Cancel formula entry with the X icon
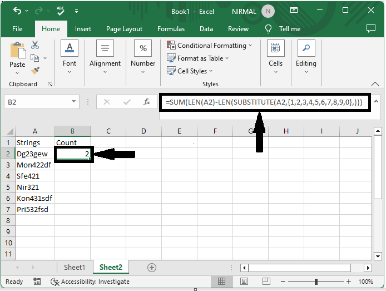 click(x=107, y=102)
